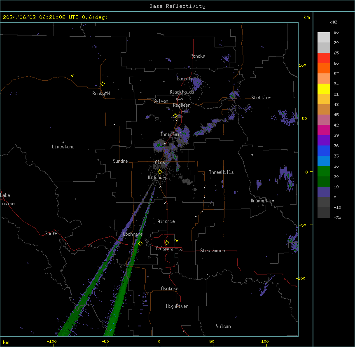Image resolution: width=355 pixels, height=347 pixels.
Task: Click the Sylvan label
Action: click(161, 101)
